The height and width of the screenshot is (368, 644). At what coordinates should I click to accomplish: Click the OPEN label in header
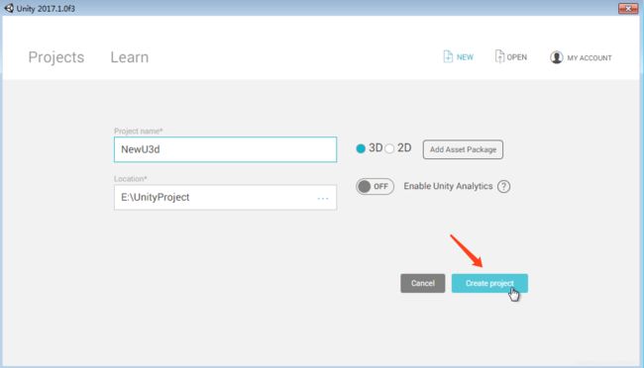[516, 57]
